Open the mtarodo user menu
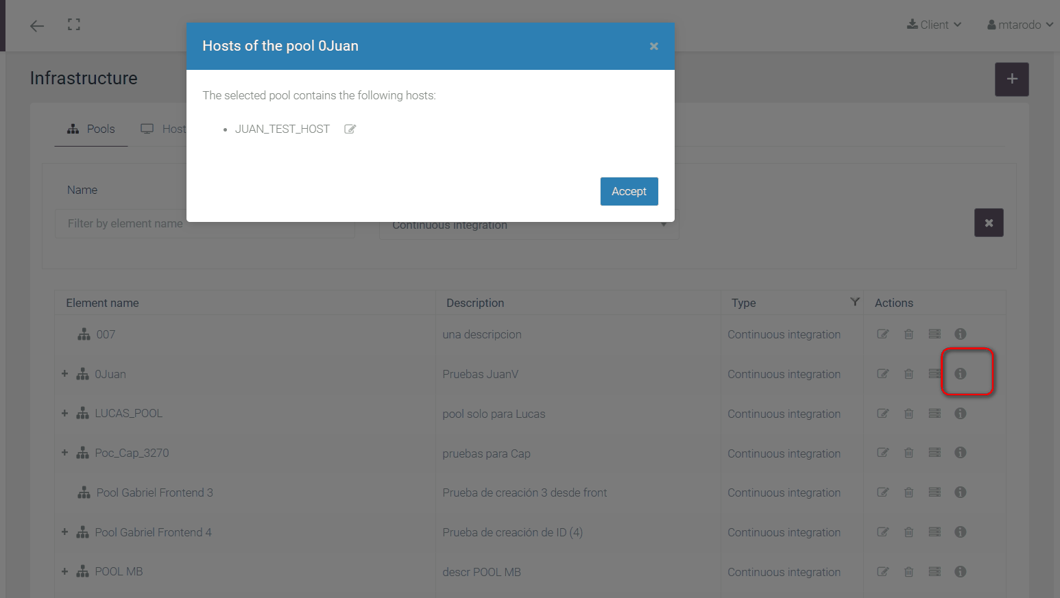The height and width of the screenshot is (598, 1060). tap(1020, 25)
